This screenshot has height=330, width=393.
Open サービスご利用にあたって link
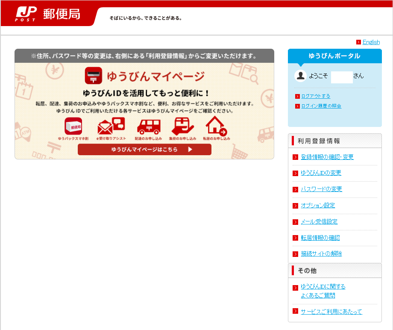tap(331, 312)
